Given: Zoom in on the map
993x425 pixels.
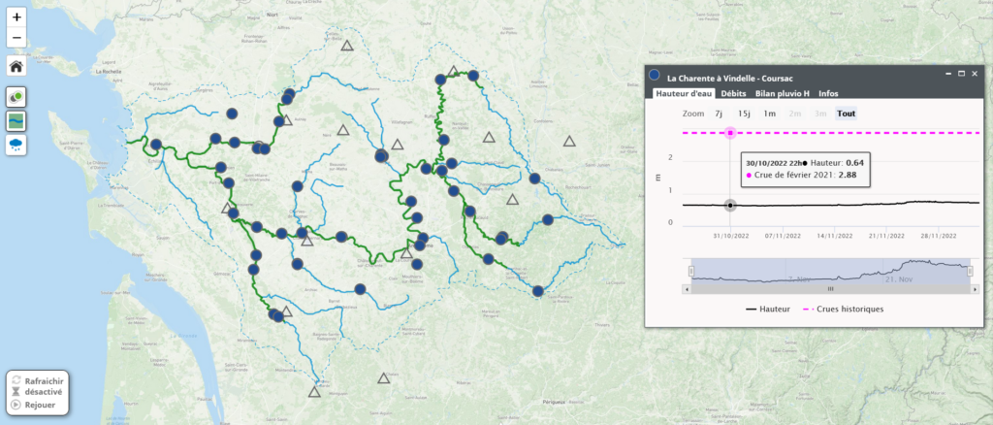Looking at the screenshot, I should tap(16, 17).
